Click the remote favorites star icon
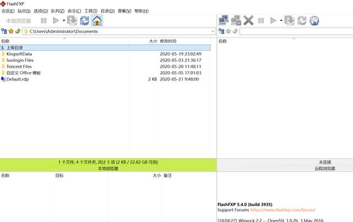This screenshot has height=222, width=353. click(x=228, y=31)
